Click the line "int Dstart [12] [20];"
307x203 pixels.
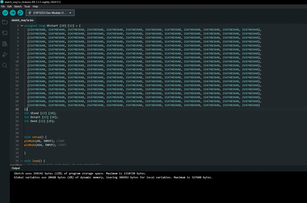(41, 117)
